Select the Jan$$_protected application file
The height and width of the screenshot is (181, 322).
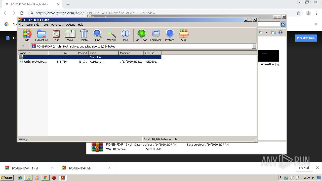pos(33,62)
